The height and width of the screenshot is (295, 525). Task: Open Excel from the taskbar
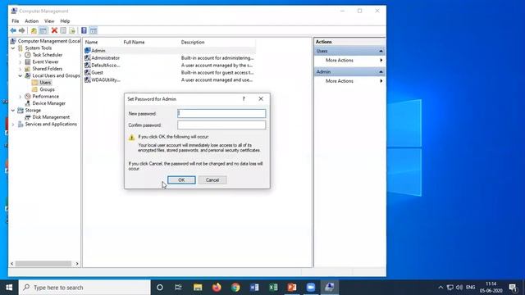pyautogui.click(x=273, y=288)
